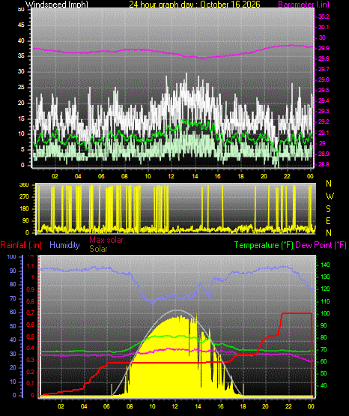Click the "Humidity" legend label
This screenshot has height=416, width=349.
coord(64,245)
